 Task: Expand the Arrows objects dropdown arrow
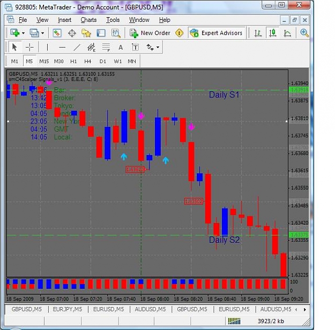[158, 47]
